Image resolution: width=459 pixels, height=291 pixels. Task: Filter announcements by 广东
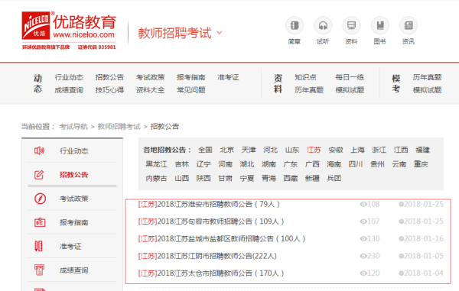(291, 164)
